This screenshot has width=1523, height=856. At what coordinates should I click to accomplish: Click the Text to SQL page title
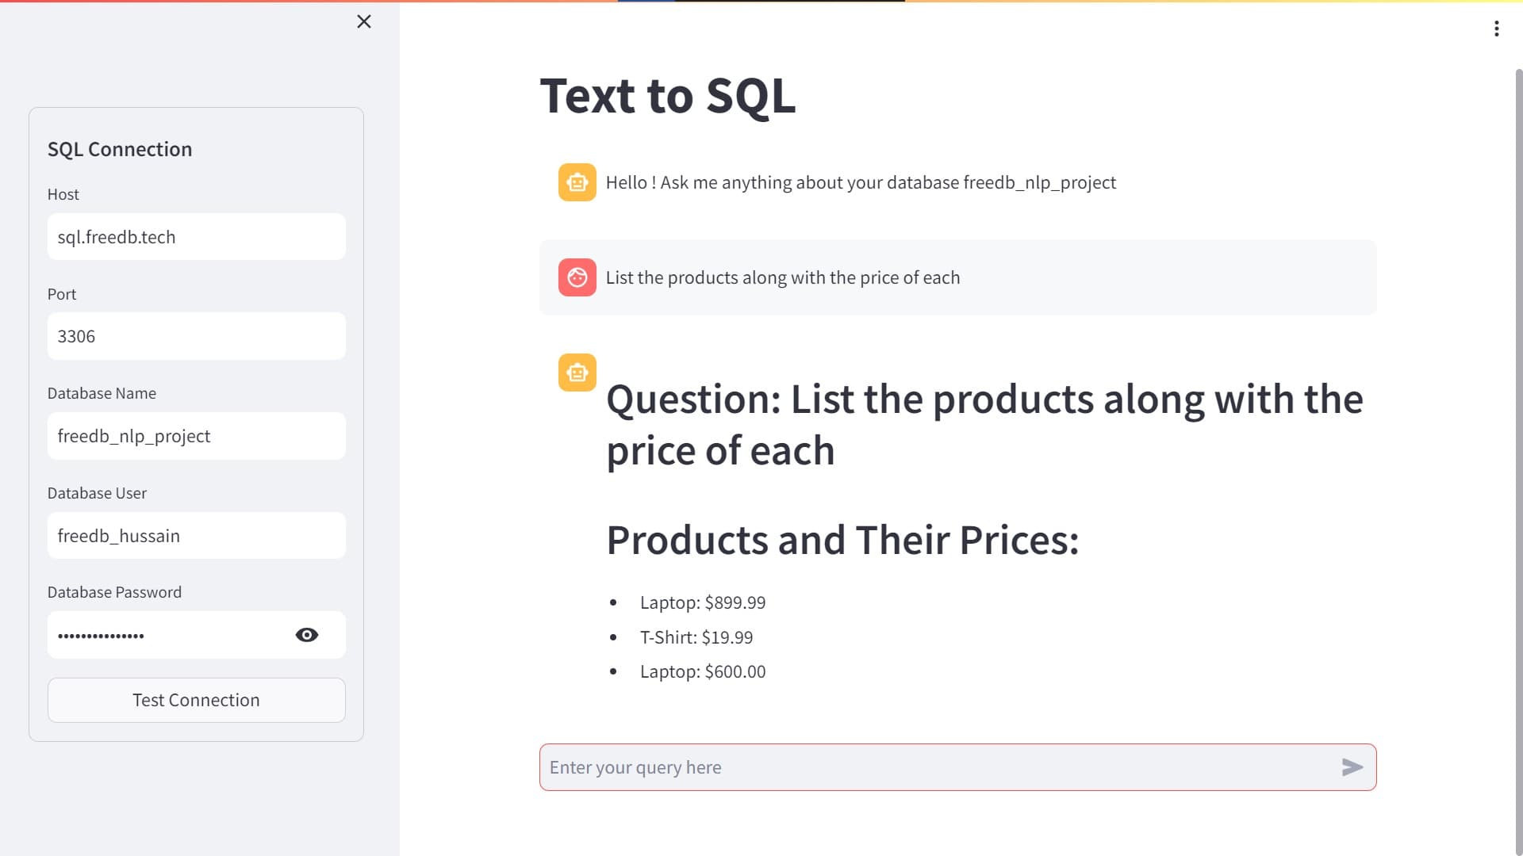coord(669,96)
